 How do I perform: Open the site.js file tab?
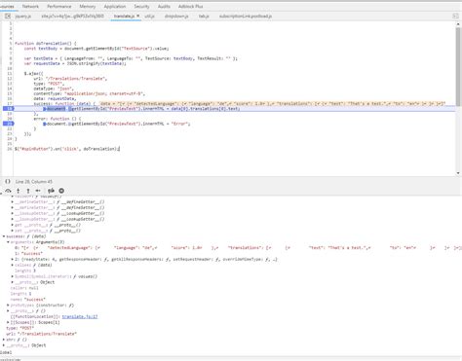tap(72, 16)
